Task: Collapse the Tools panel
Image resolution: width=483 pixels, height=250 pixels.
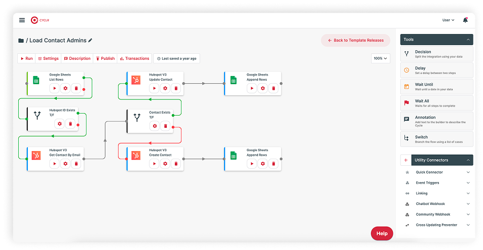Action: coord(468,40)
